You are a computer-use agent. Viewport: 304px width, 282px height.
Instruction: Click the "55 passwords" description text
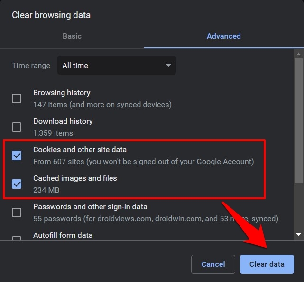156,219
